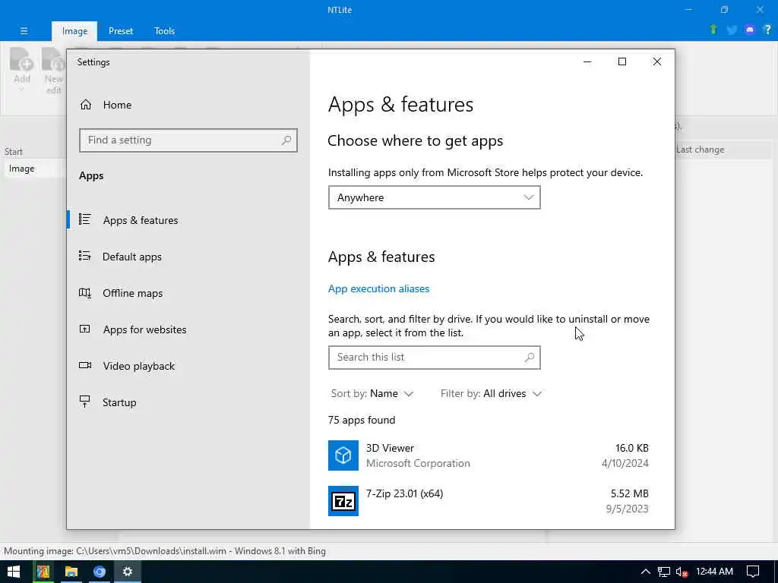Click the Apps for websites icon
Screen dimensions: 778x583
coord(85,329)
